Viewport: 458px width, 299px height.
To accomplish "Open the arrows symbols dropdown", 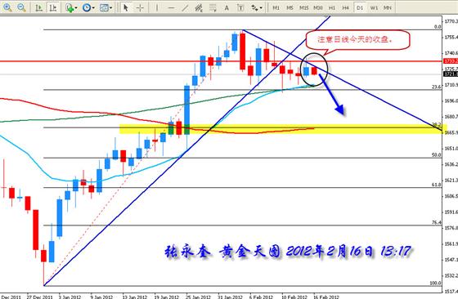I will (257, 8).
